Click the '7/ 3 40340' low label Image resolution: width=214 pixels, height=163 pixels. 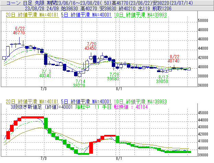(45, 73)
